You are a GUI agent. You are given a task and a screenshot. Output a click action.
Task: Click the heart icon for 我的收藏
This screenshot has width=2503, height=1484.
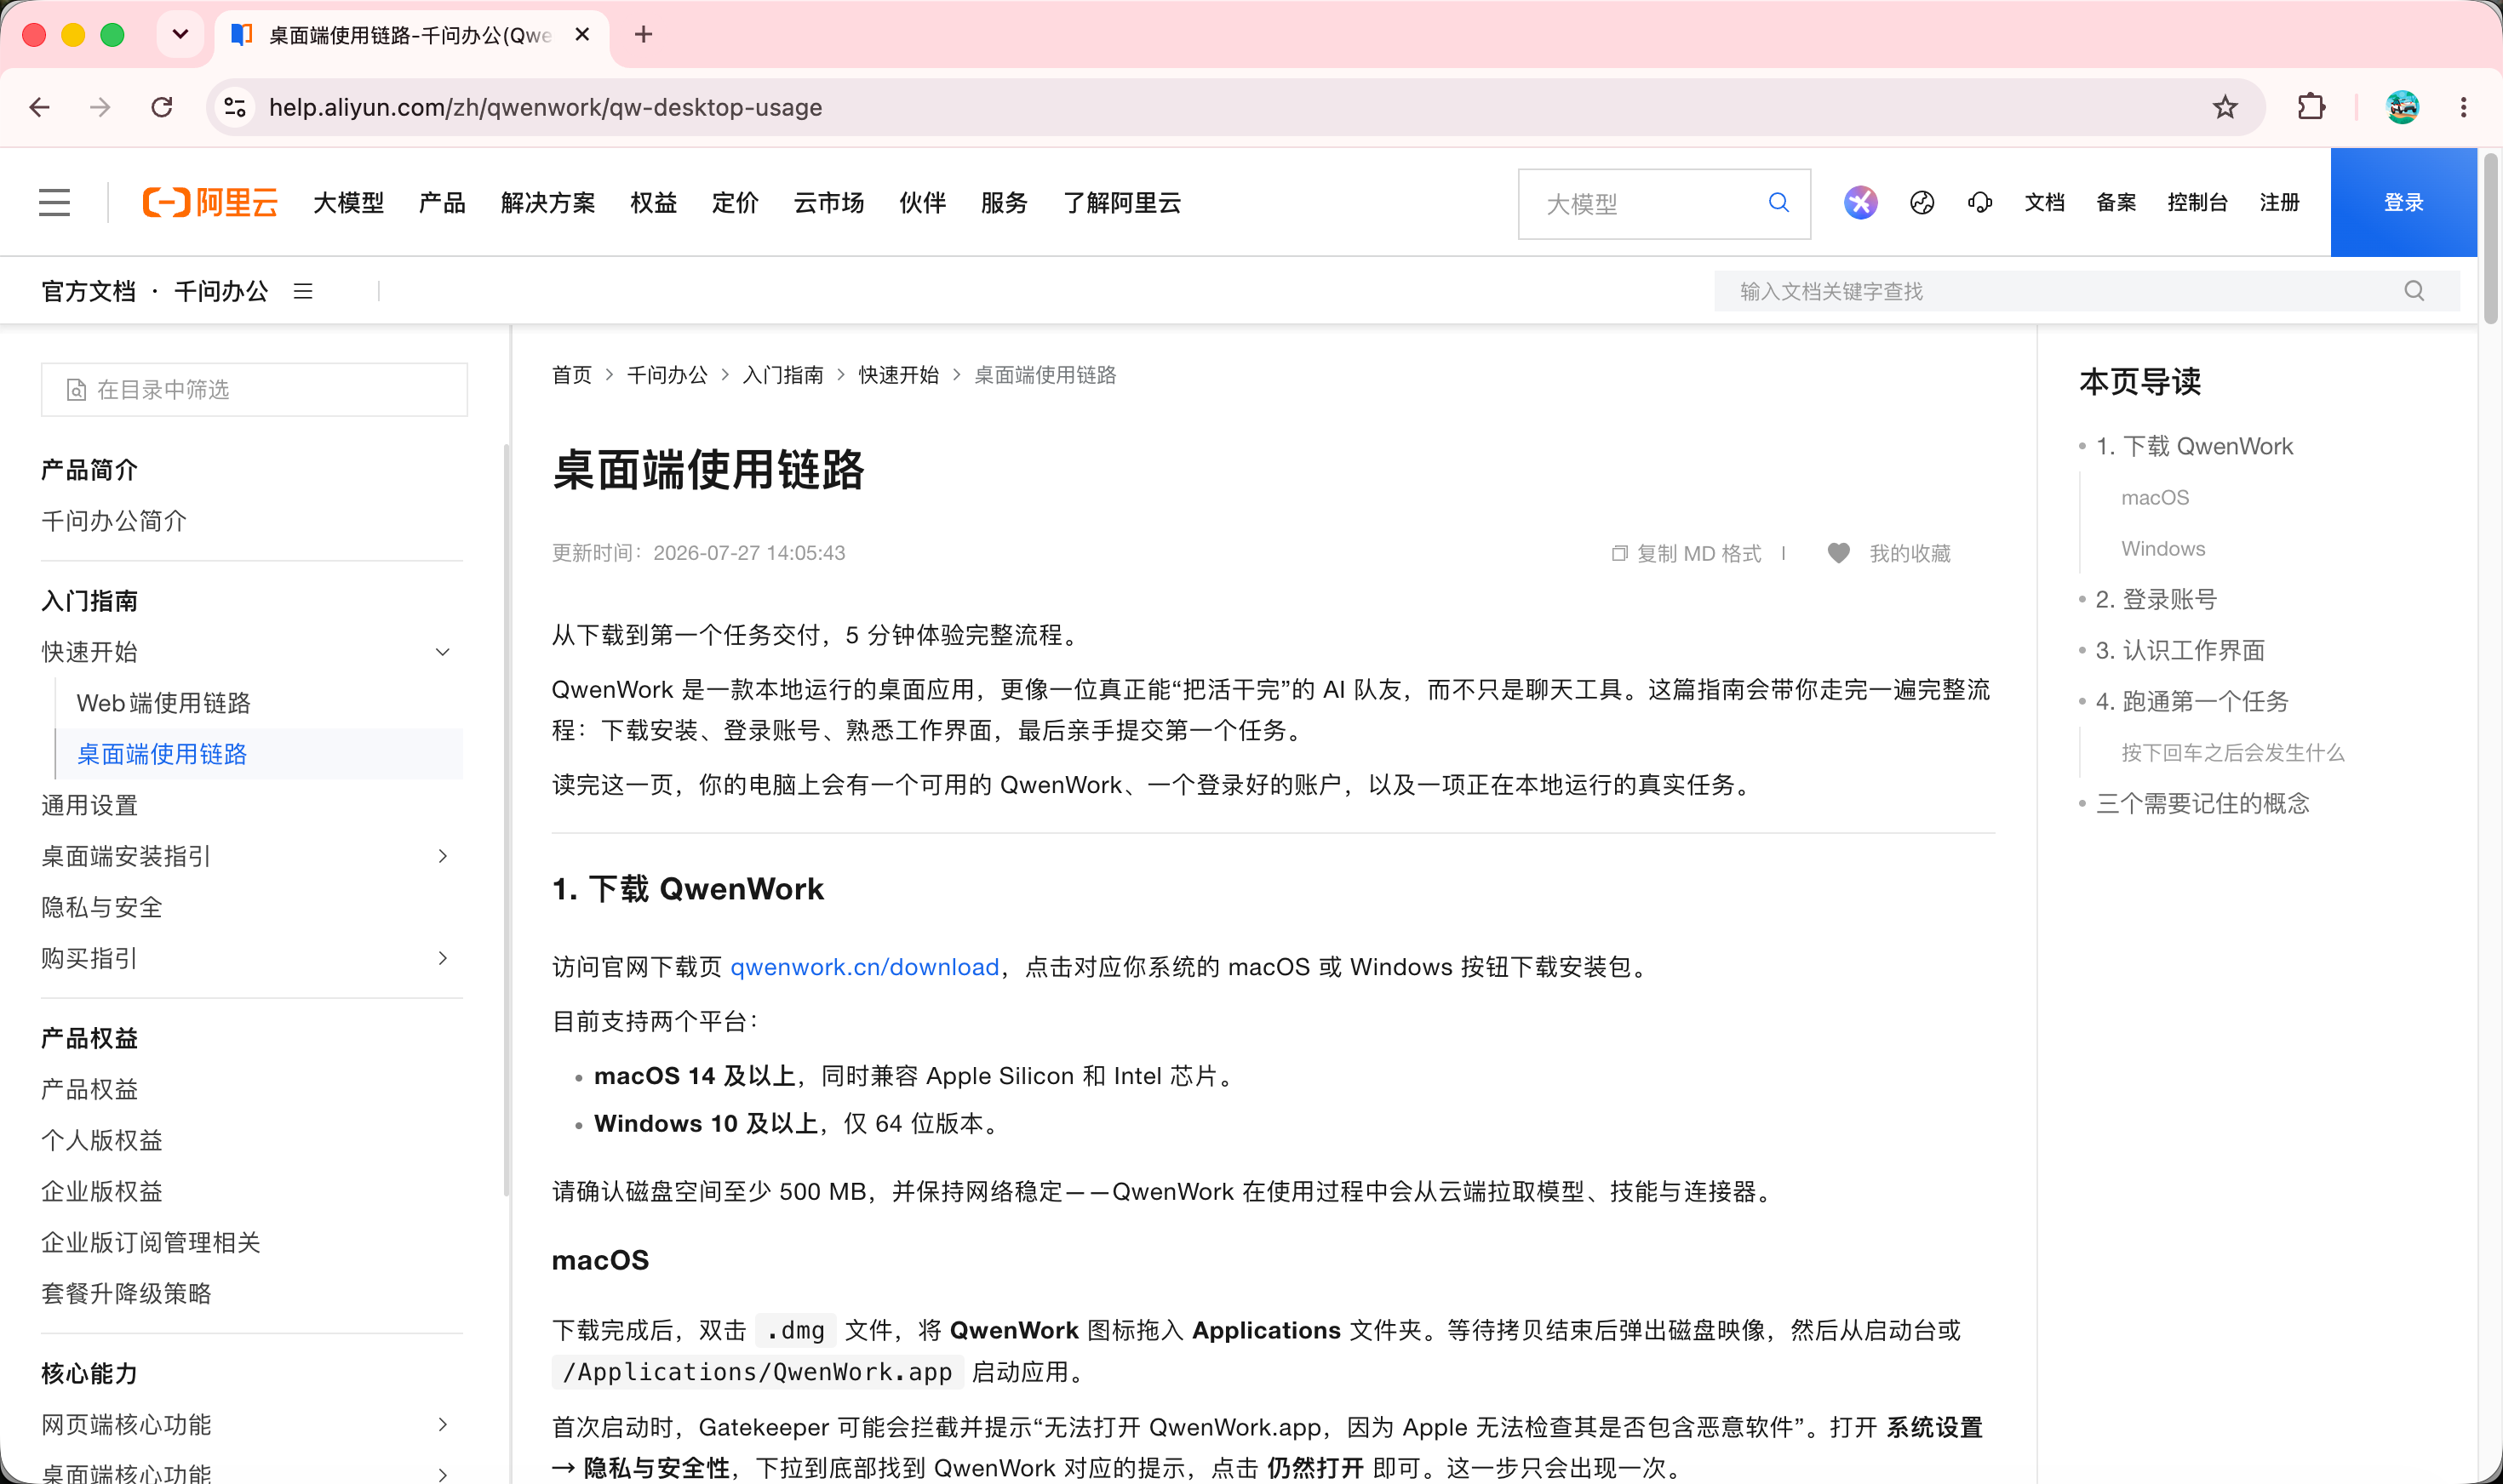pos(1839,553)
